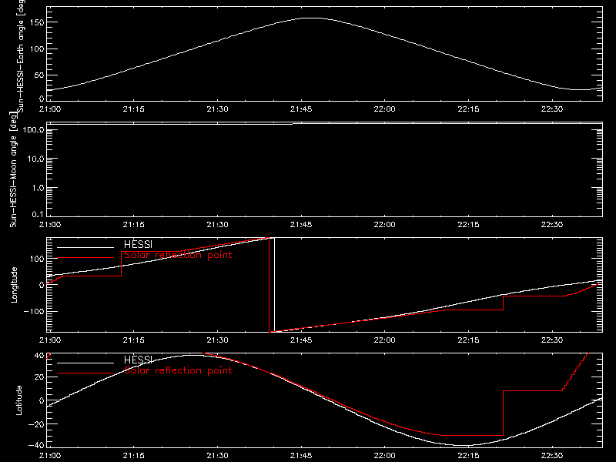Click 22:30 time label under Earth angle plot
The height and width of the screenshot is (462, 616).
pyautogui.click(x=552, y=109)
